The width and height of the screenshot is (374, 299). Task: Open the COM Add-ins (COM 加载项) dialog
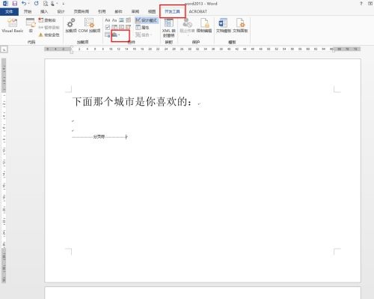pos(89,25)
